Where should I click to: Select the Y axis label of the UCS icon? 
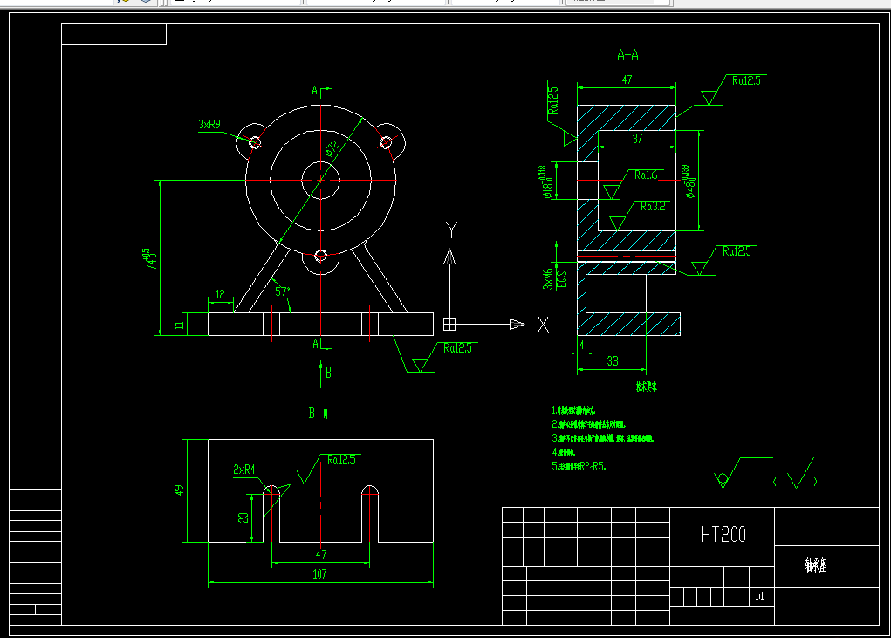[x=451, y=230]
